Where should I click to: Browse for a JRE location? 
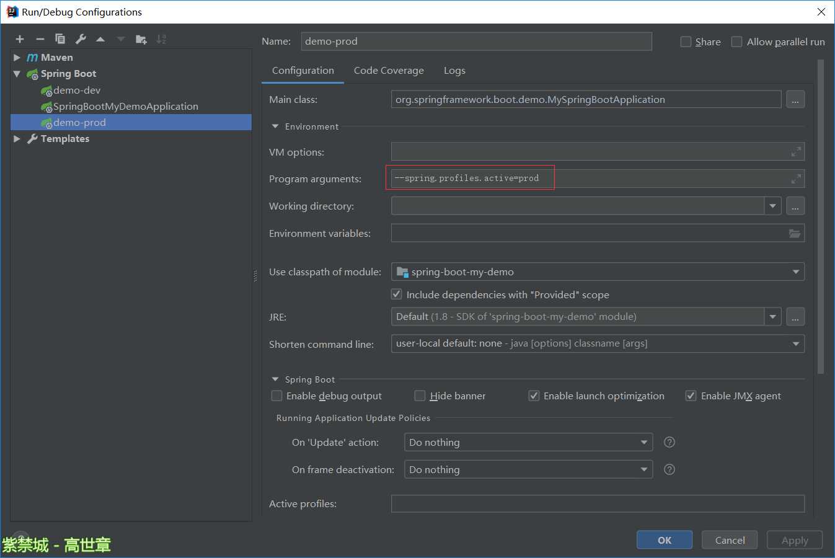click(x=795, y=317)
